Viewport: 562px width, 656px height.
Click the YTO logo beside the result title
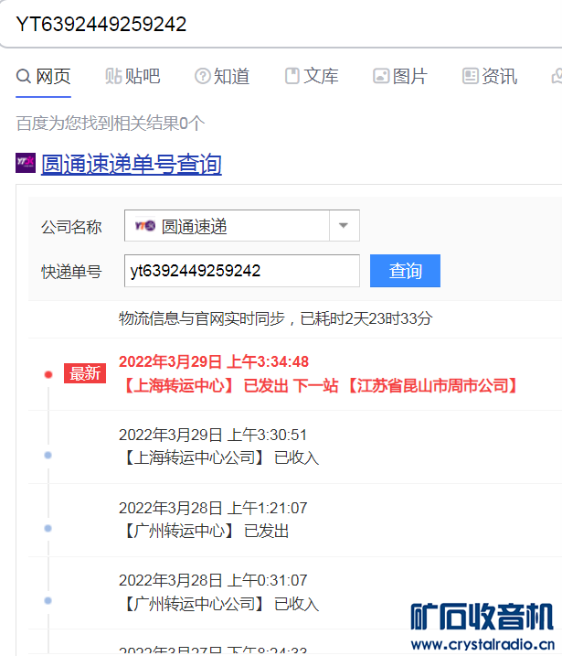(x=26, y=163)
